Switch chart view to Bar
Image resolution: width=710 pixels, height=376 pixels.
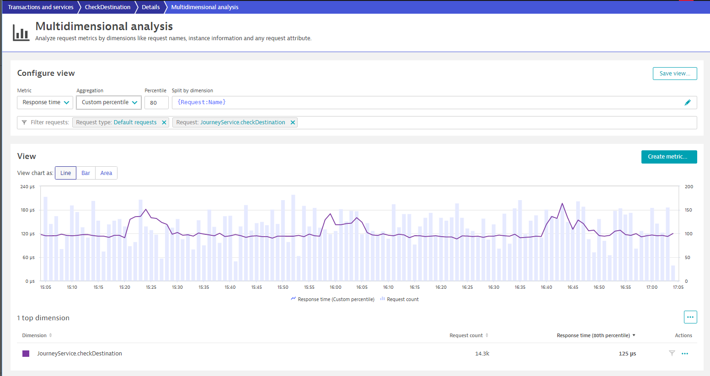(85, 173)
